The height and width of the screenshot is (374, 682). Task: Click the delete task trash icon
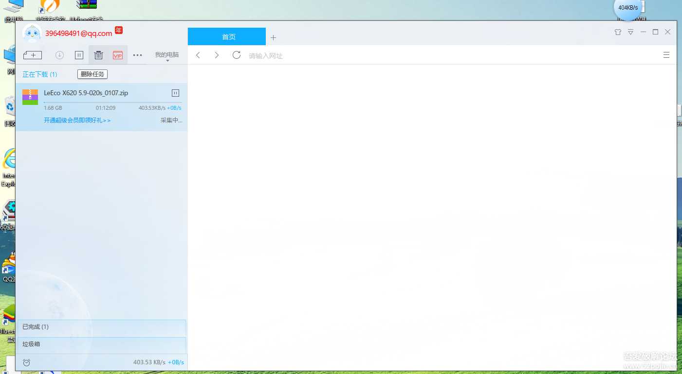98,55
